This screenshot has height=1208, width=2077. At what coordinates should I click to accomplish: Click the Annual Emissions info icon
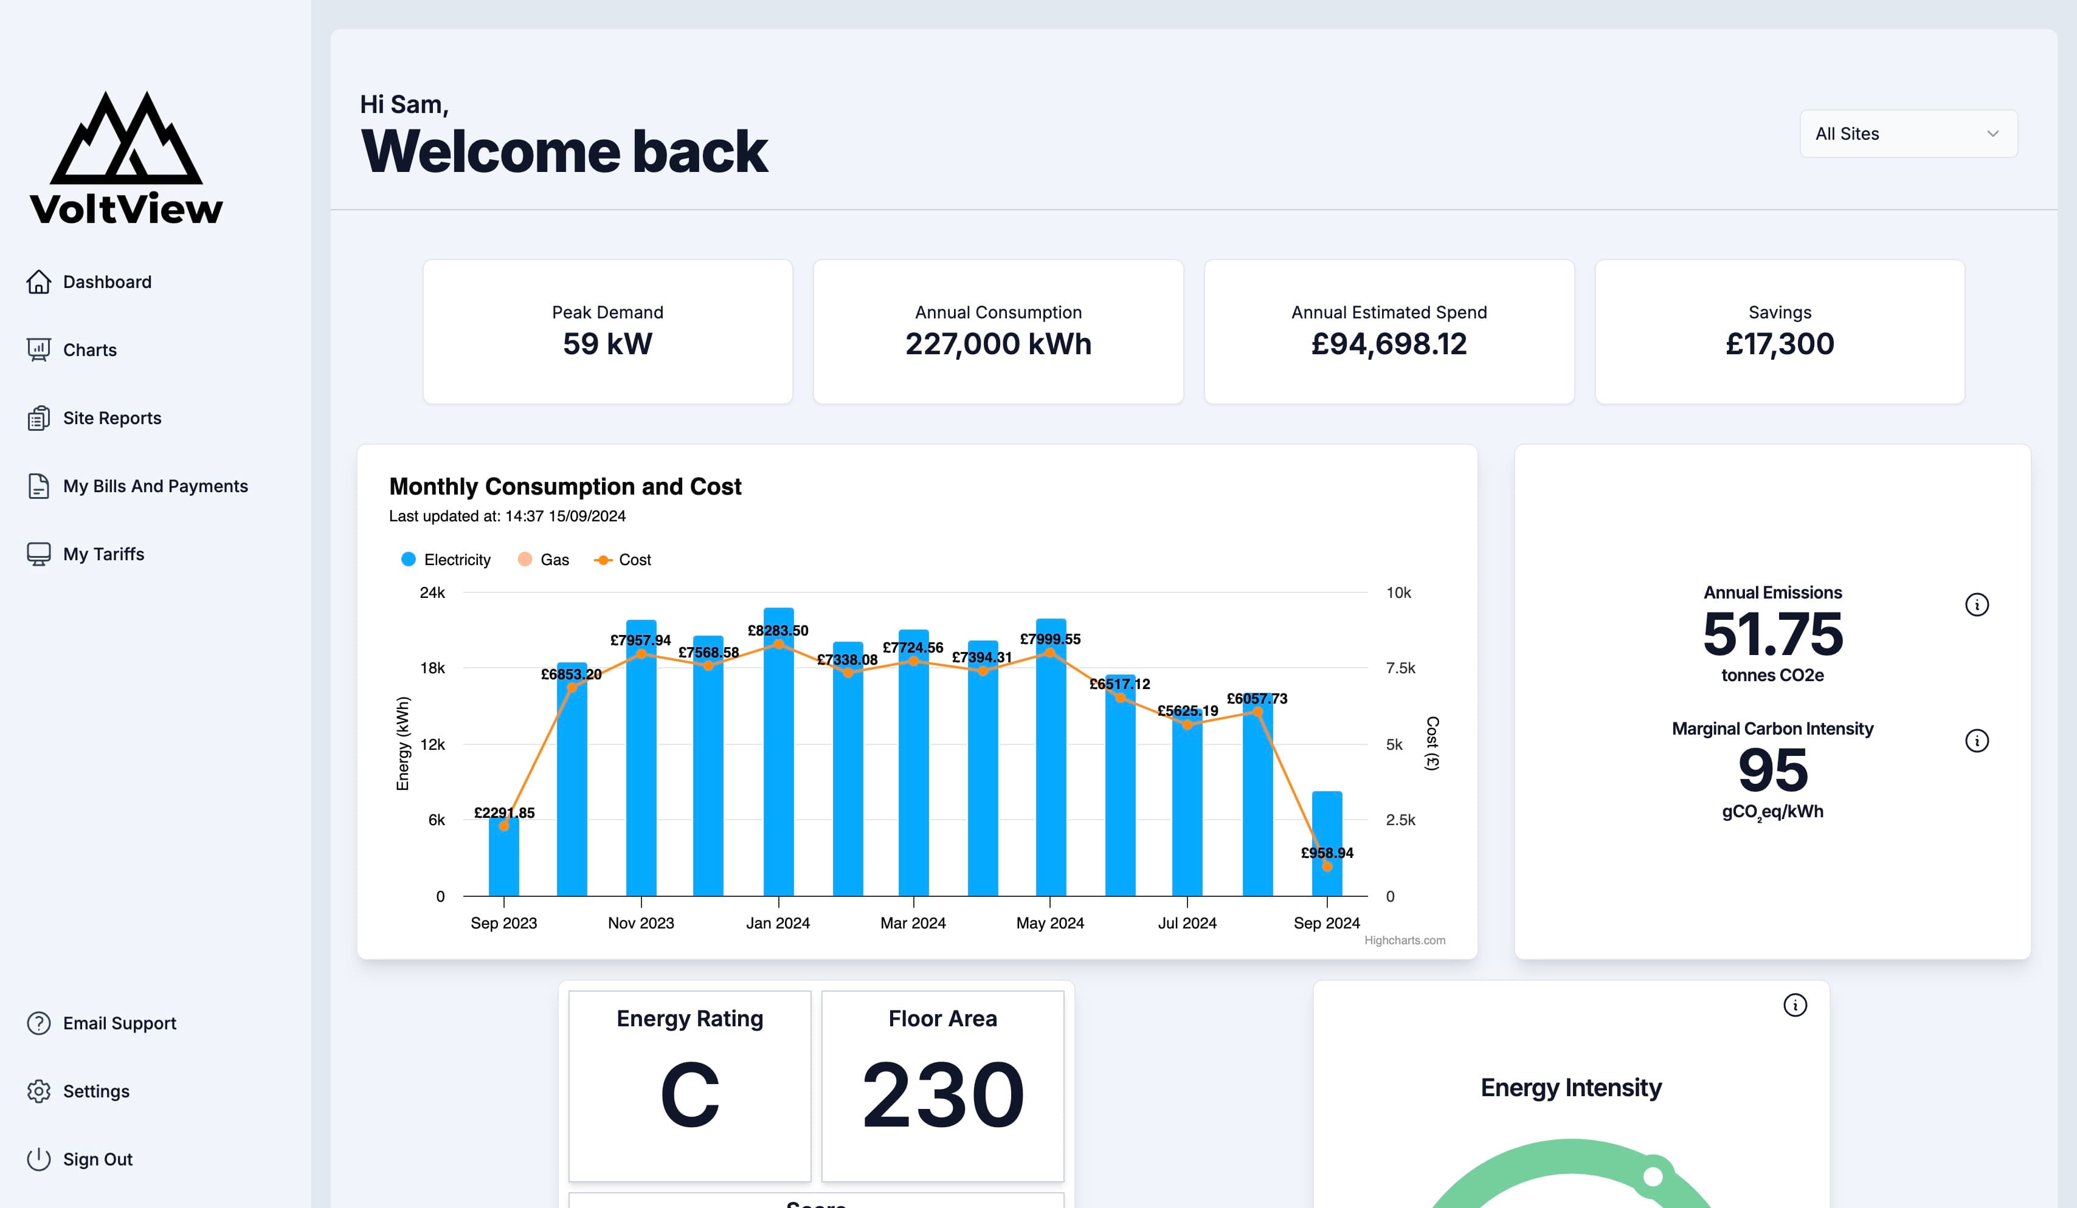(x=1977, y=603)
